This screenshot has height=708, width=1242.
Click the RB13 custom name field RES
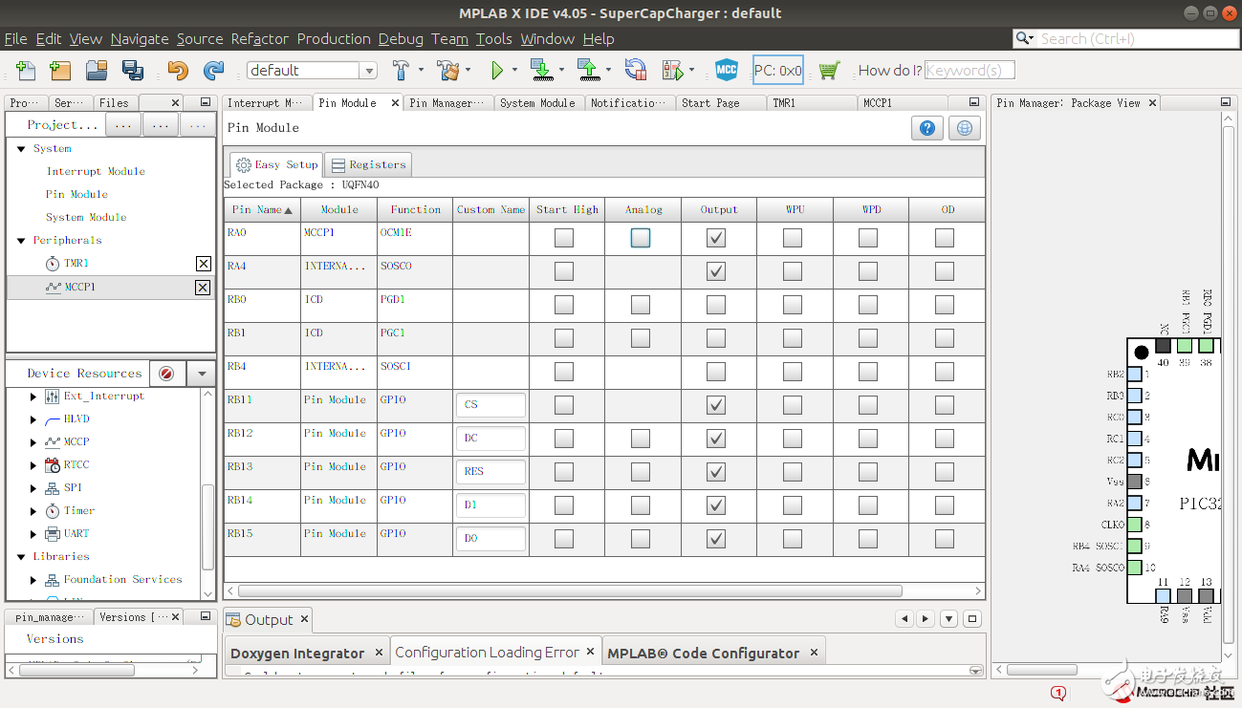[x=490, y=472]
